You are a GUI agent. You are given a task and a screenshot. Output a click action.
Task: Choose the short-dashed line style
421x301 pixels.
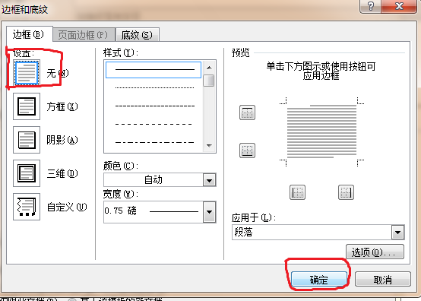154,106
